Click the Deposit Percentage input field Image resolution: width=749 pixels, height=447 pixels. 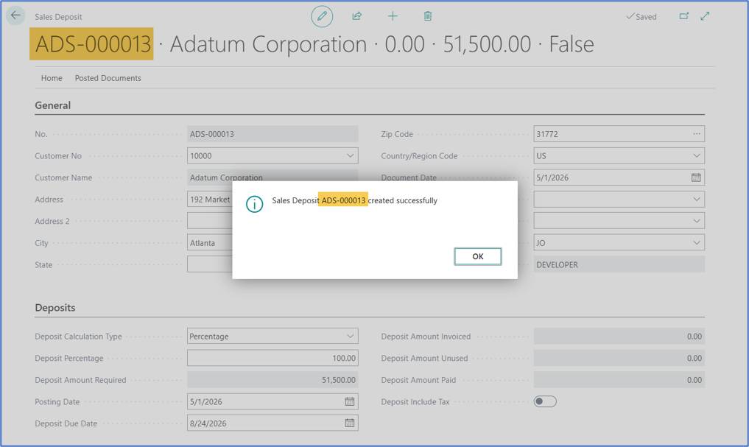pos(272,358)
